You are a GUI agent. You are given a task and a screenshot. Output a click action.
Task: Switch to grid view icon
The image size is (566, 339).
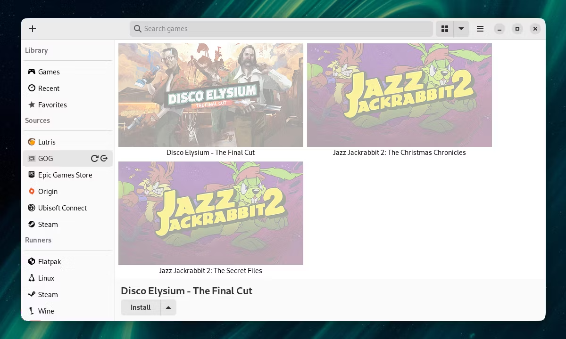pyautogui.click(x=445, y=29)
